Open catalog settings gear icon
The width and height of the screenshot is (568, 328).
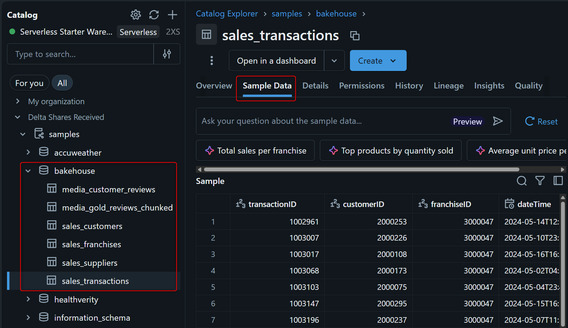(135, 15)
